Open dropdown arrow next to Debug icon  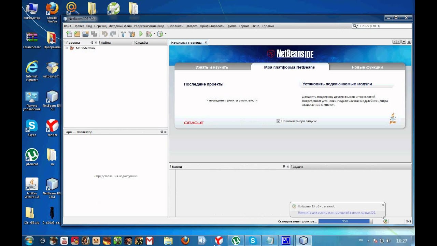point(154,34)
